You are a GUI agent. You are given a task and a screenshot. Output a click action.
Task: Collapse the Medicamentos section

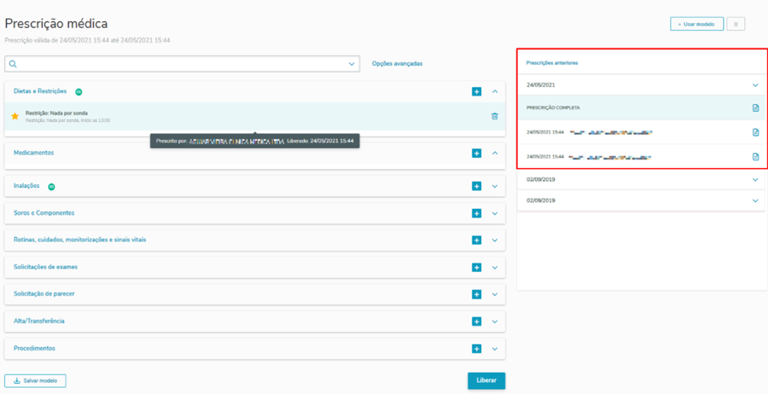click(x=495, y=154)
